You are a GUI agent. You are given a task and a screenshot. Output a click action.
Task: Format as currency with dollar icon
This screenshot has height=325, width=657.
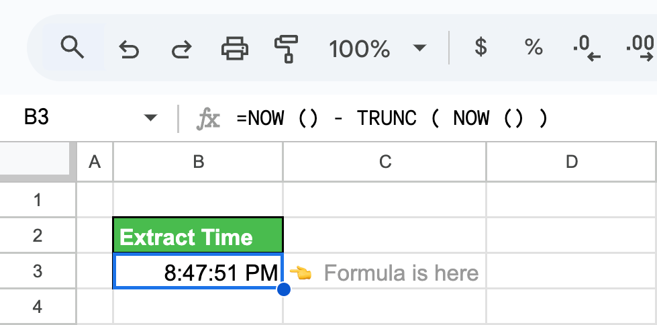point(481,46)
